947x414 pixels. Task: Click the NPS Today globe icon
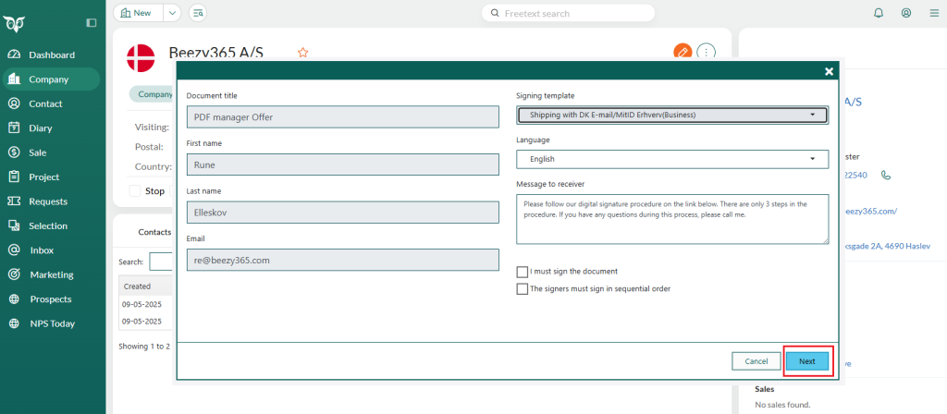15,323
